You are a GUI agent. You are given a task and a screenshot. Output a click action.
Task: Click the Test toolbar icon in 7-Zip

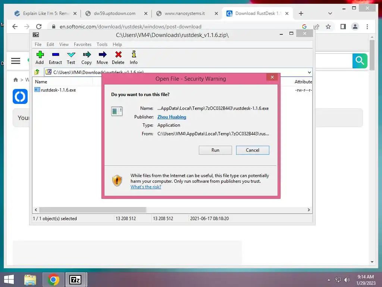(x=71, y=55)
